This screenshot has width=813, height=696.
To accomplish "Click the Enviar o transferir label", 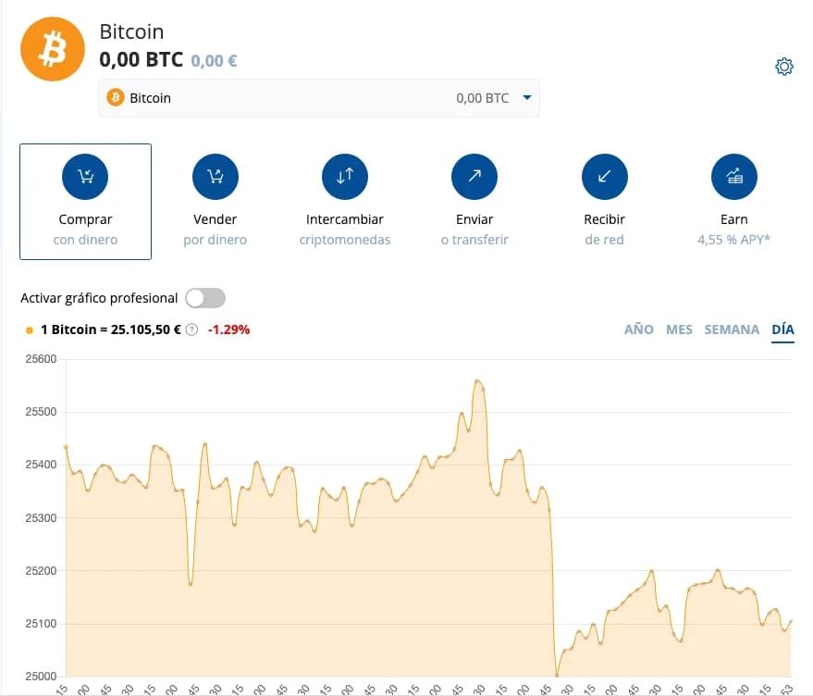I will click(x=474, y=230).
